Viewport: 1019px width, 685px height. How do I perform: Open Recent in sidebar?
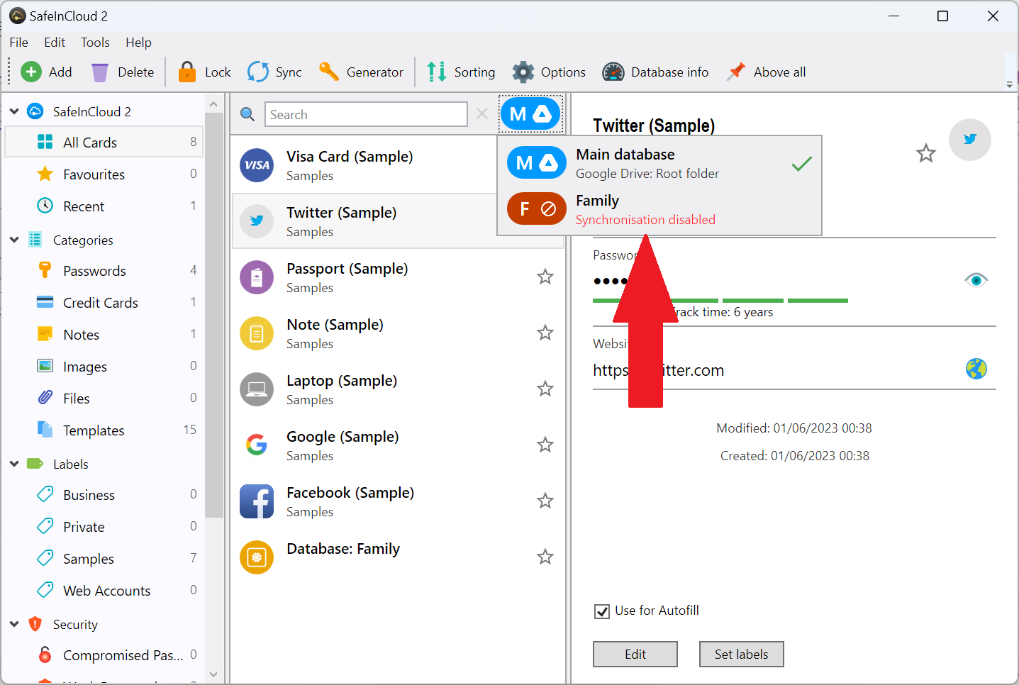(x=104, y=206)
